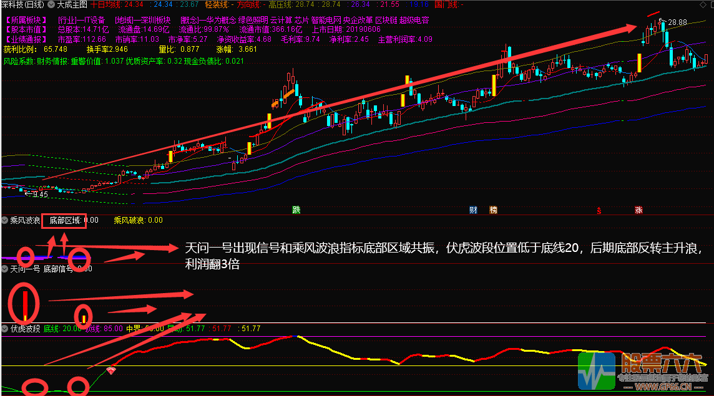Click the green 跌 status icon
The height and width of the screenshot is (396, 714).
(296, 210)
